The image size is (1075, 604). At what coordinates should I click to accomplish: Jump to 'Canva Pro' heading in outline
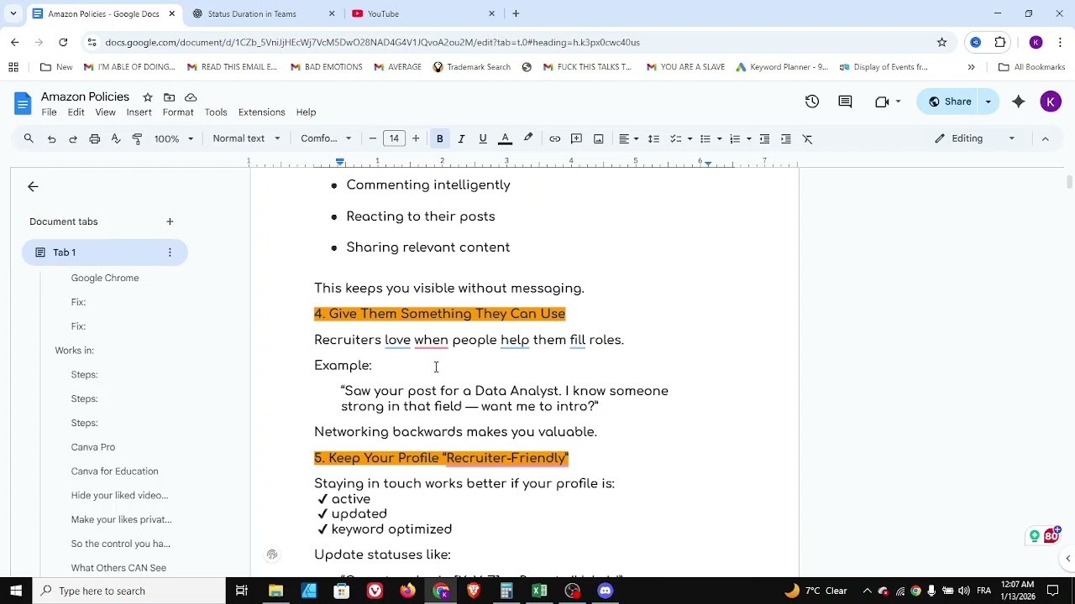coord(93,447)
